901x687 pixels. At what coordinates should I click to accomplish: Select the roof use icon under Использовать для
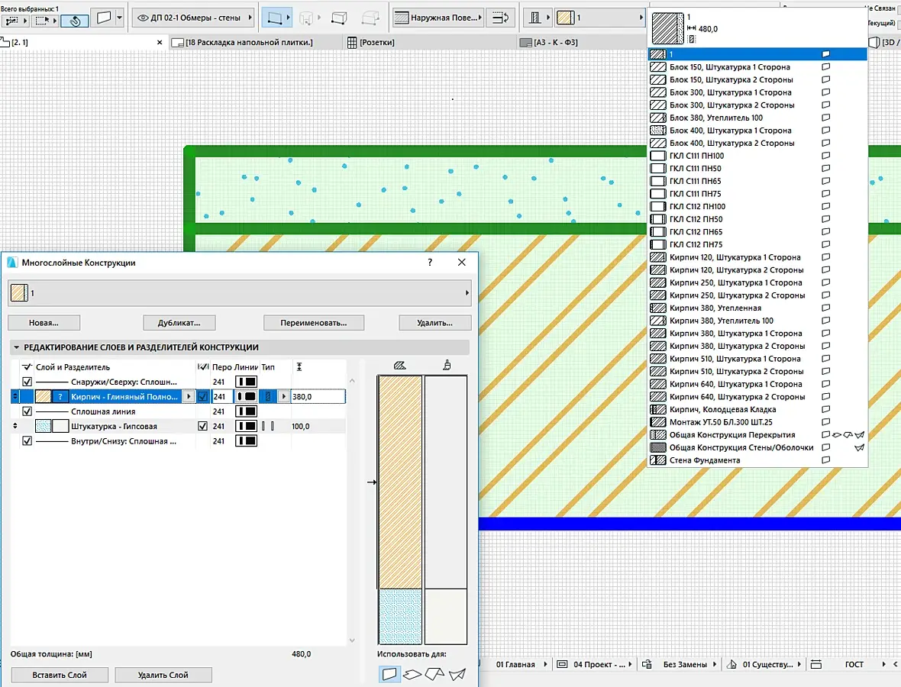(434, 673)
